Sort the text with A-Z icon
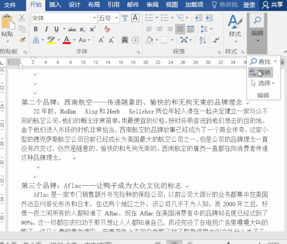287x244 pixels. 203,40
